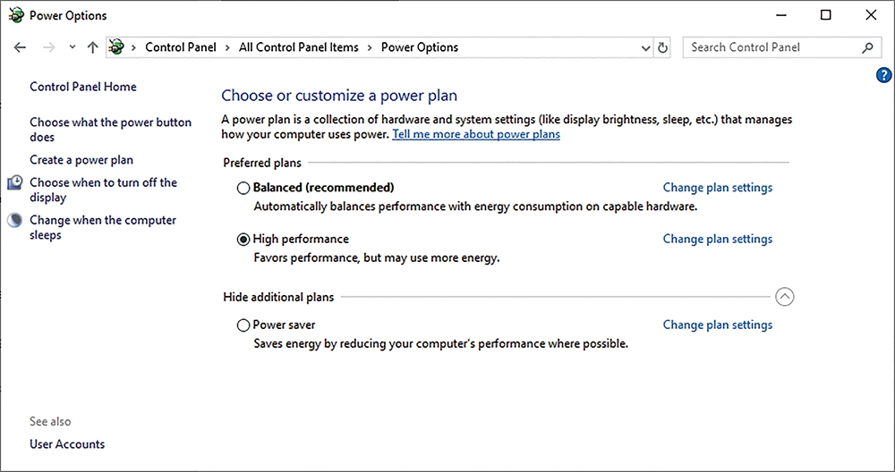Open Create a power plan

[81, 160]
